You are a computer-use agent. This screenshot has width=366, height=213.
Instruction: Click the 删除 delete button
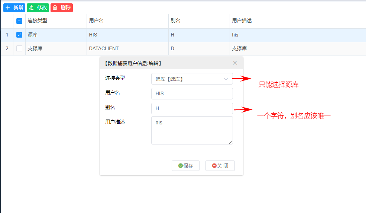click(x=62, y=8)
